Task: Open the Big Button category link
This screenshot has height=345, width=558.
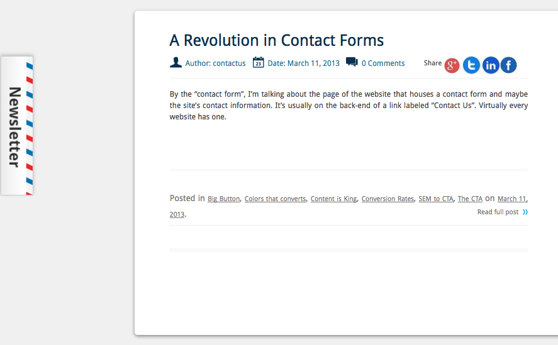Action: (x=223, y=199)
